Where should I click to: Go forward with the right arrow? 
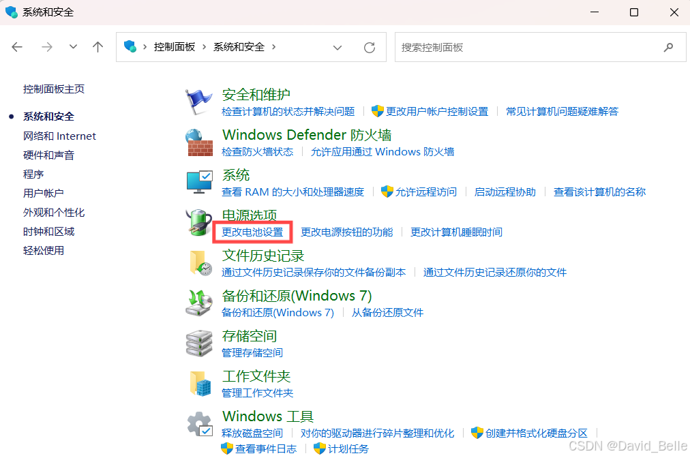coord(46,46)
